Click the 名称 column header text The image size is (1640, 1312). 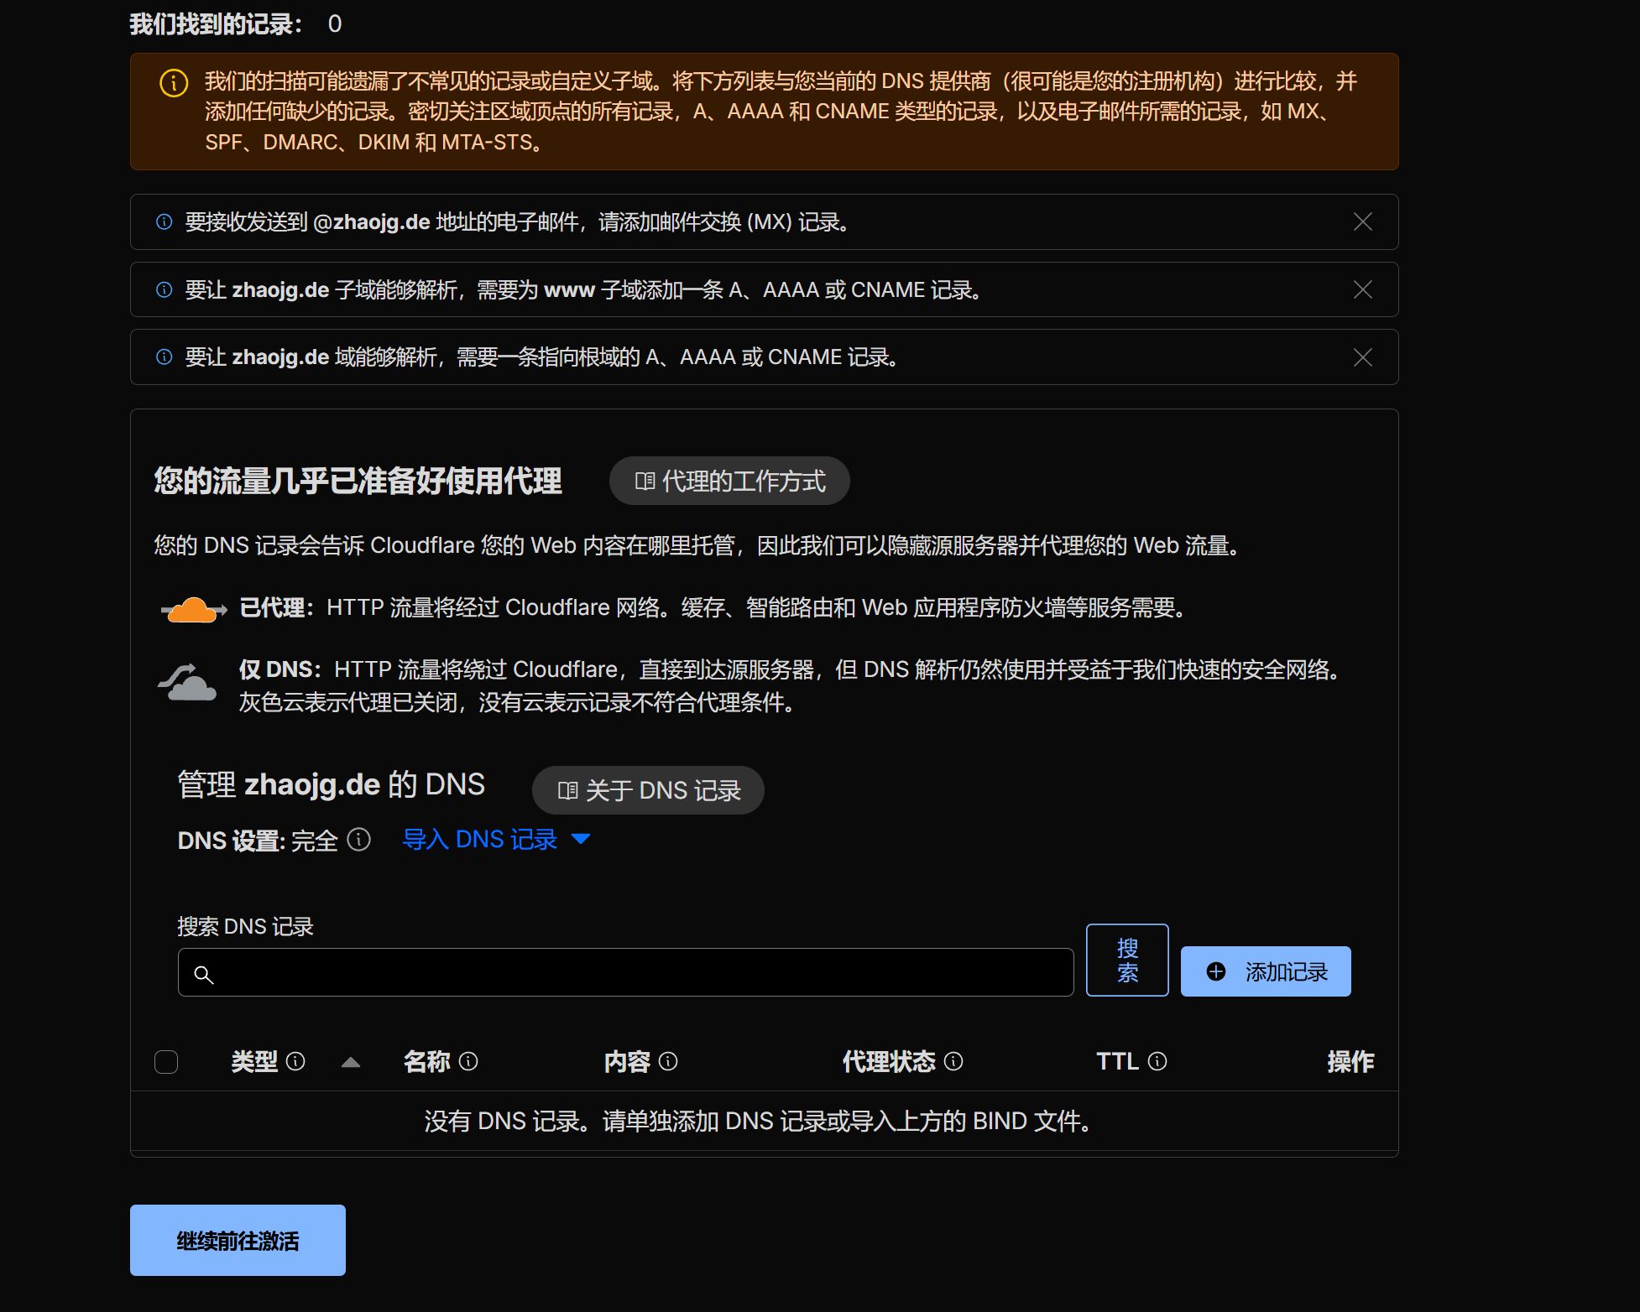(427, 1062)
